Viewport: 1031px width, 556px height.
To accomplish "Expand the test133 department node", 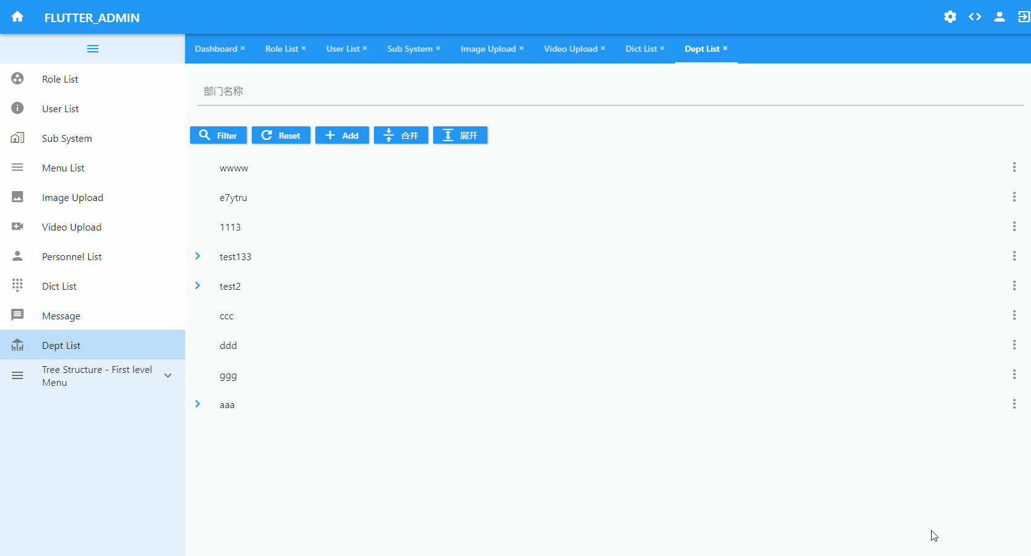I will point(197,256).
